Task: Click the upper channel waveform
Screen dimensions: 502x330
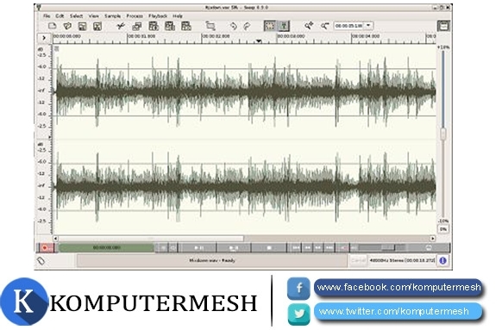Action: click(245, 92)
